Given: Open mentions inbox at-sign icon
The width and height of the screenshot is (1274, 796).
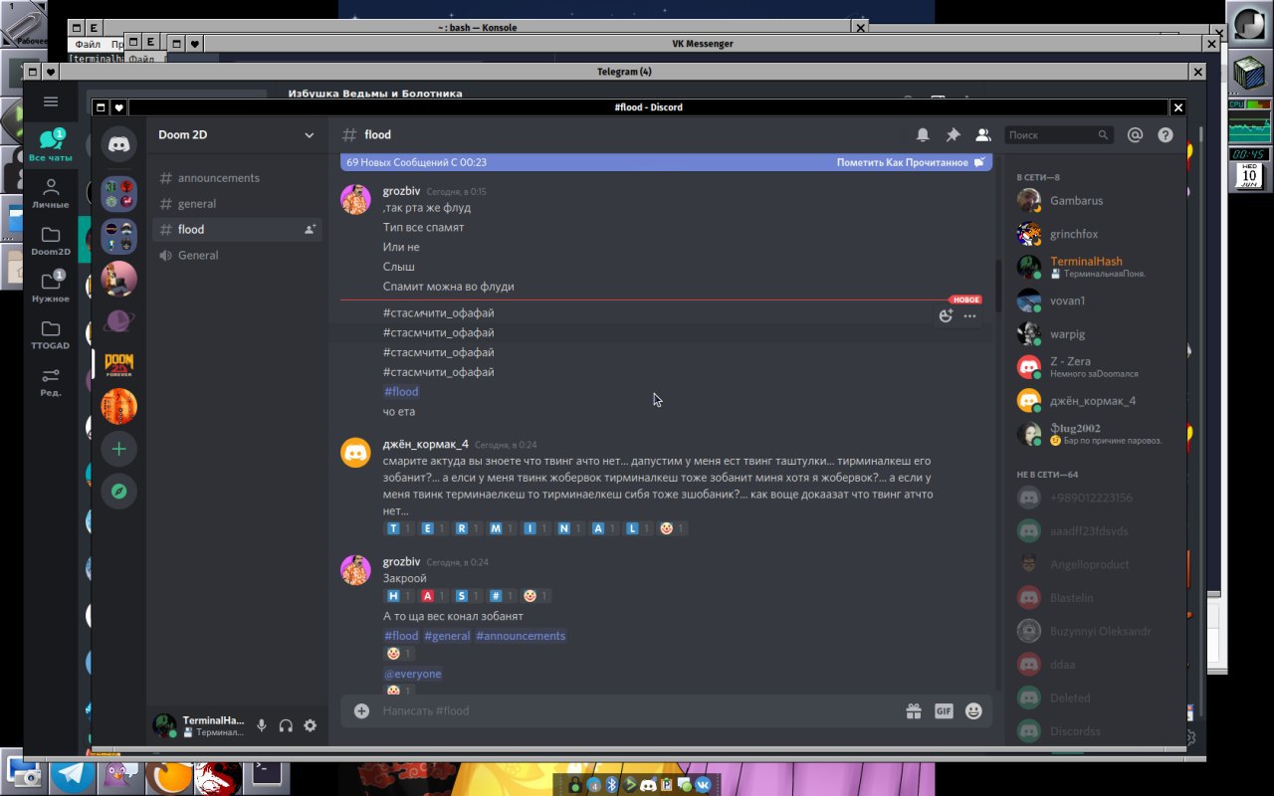Looking at the screenshot, I should [x=1135, y=135].
